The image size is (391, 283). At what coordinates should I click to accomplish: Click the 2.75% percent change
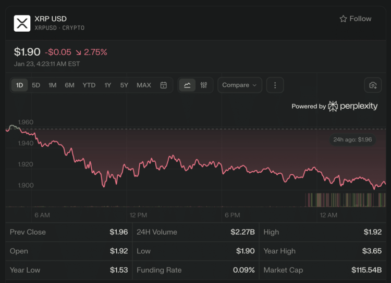point(95,52)
